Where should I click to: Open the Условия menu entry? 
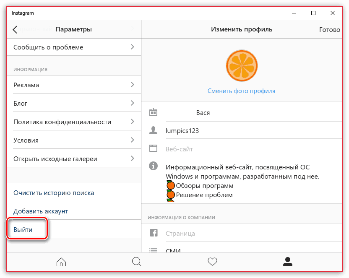74,140
